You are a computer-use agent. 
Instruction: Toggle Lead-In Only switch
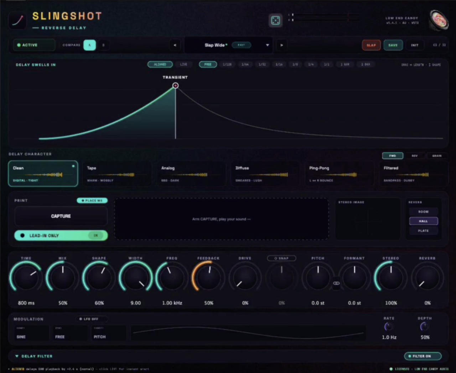click(61, 236)
